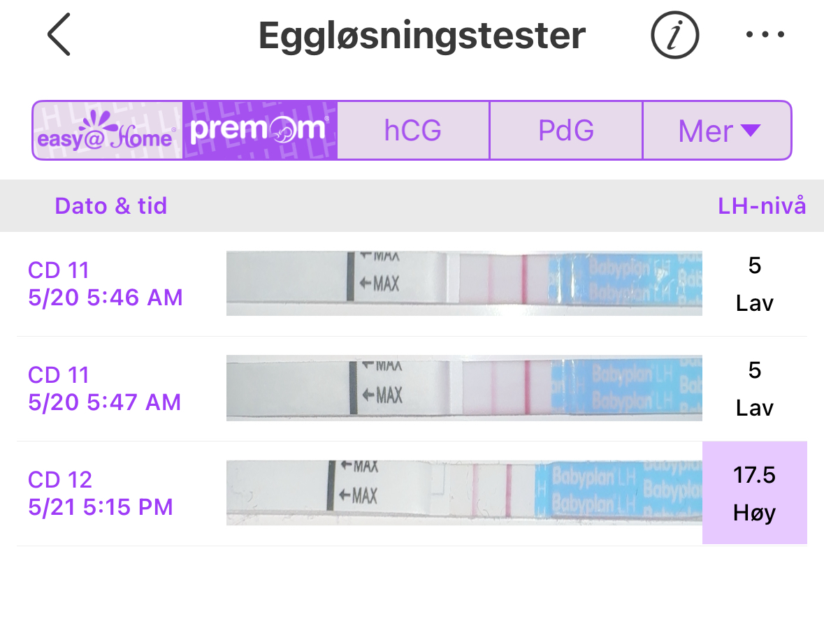
Task: Select the CD 12 5/21 5:15 PM entry
Action: [101, 493]
